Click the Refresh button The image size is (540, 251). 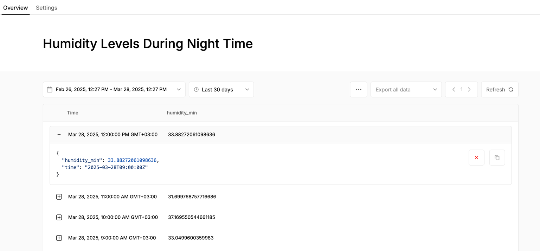500,90
